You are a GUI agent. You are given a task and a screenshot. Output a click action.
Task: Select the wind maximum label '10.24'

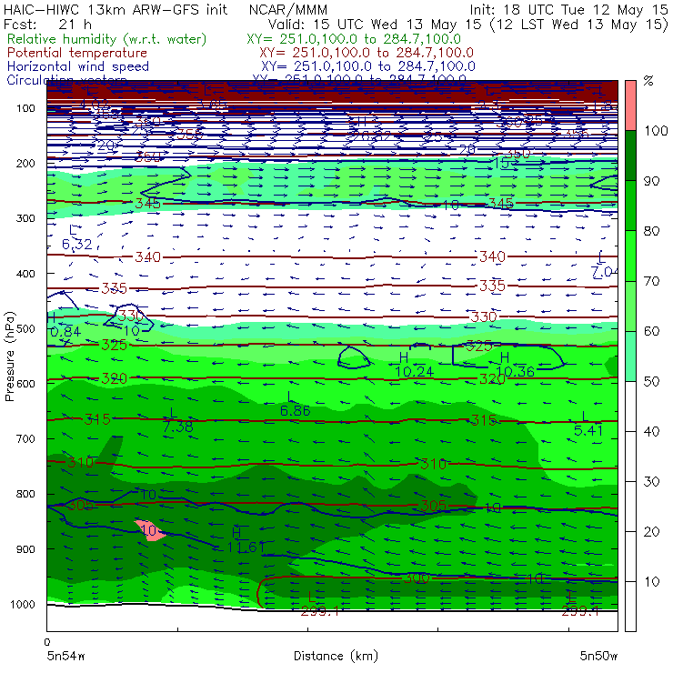tap(414, 372)
